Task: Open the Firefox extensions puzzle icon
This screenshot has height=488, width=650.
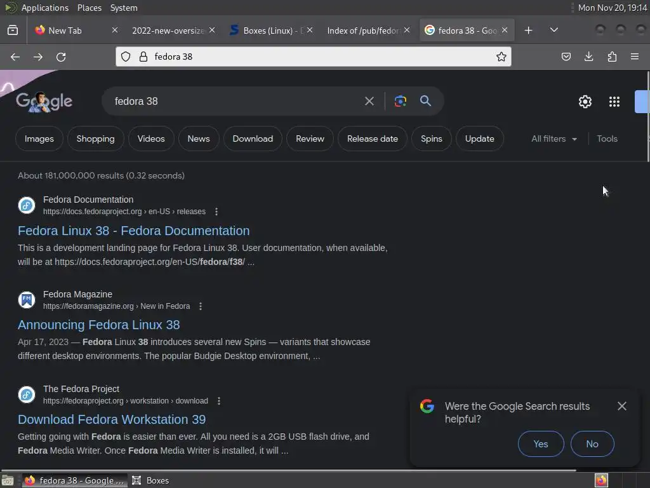Action: (x=612, y=57)
